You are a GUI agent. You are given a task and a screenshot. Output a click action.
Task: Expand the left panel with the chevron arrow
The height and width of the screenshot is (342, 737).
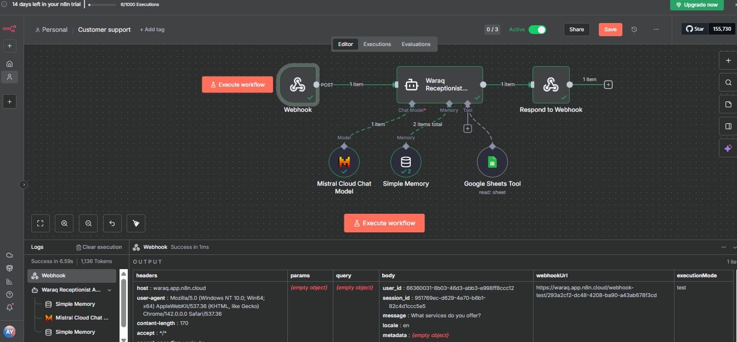click(x=24, y=185)
